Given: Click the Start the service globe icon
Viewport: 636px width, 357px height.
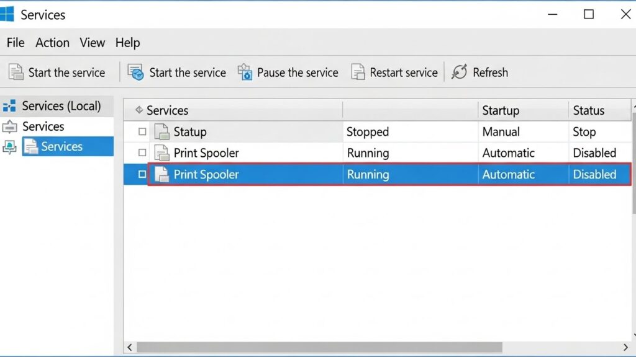Looking at the screenshot, I should point(135,72).
